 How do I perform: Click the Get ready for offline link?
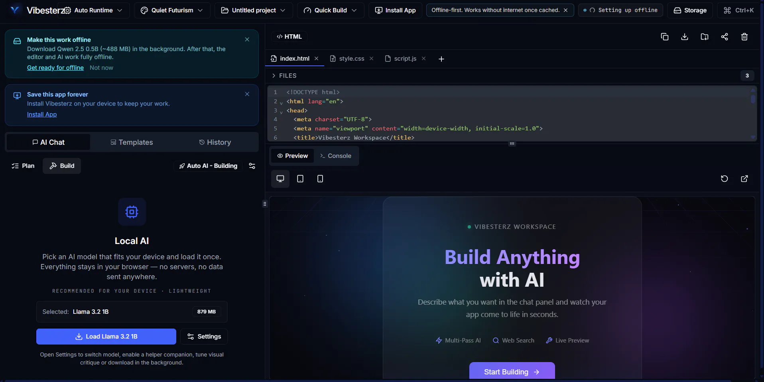[x=55, y=68]
